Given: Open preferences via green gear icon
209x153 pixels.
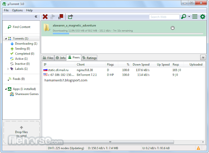Looking at the screenshot, I should pos(202,17).
